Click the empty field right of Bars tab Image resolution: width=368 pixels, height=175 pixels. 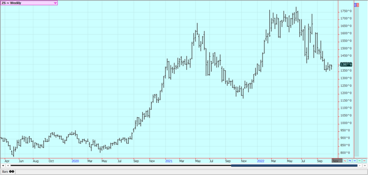pos(191,172)
